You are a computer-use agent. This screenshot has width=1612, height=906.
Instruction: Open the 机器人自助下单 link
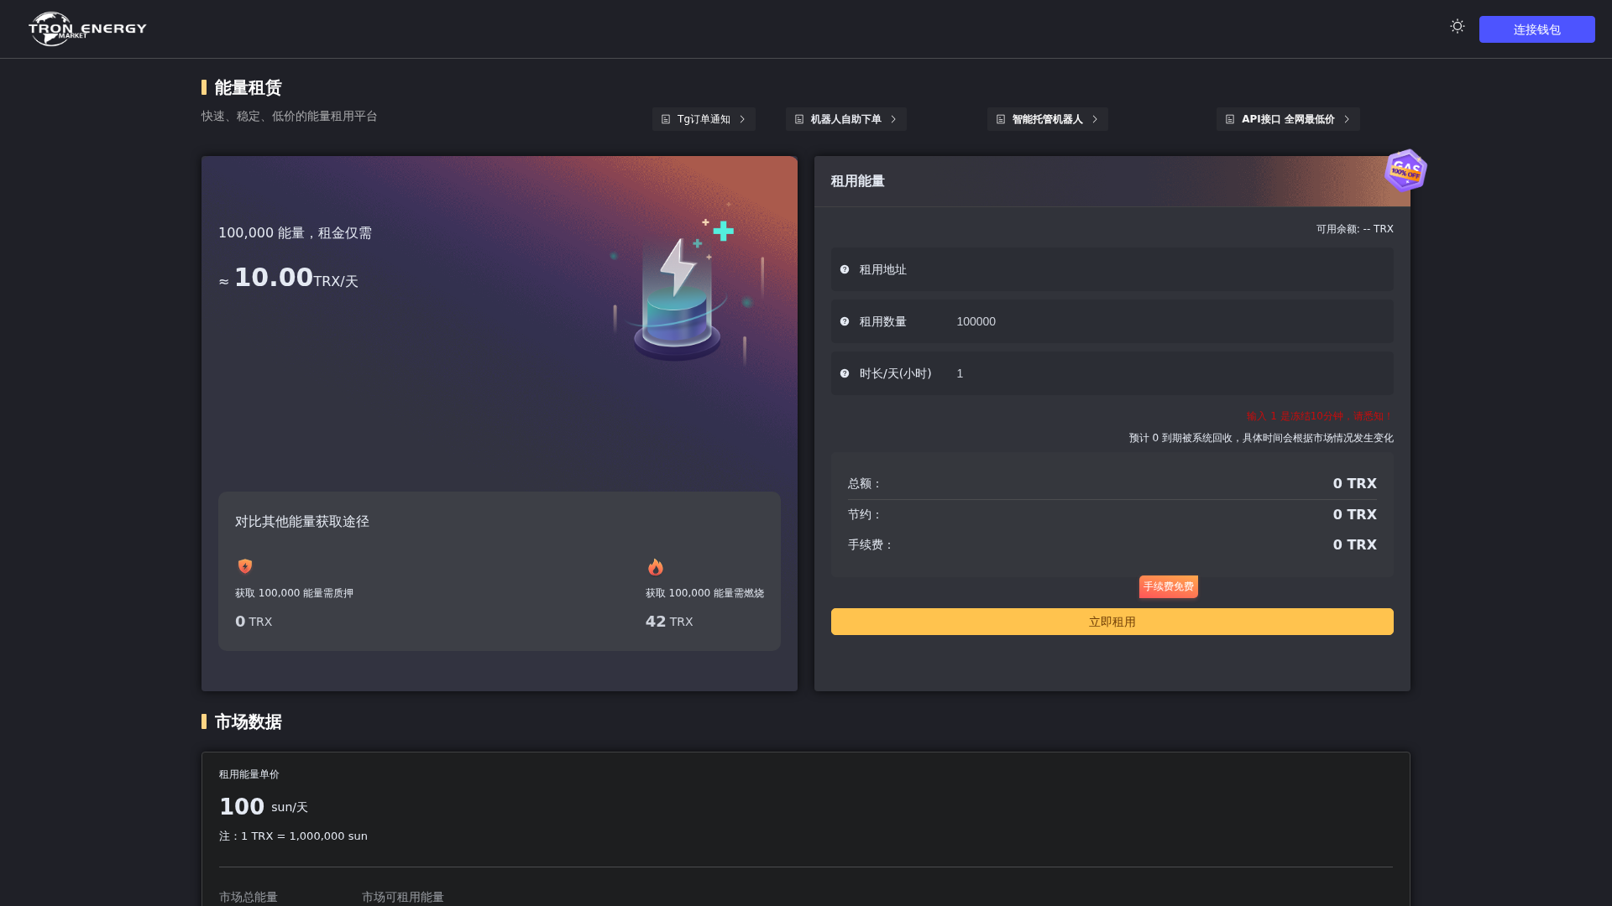(x=845, y=119)
